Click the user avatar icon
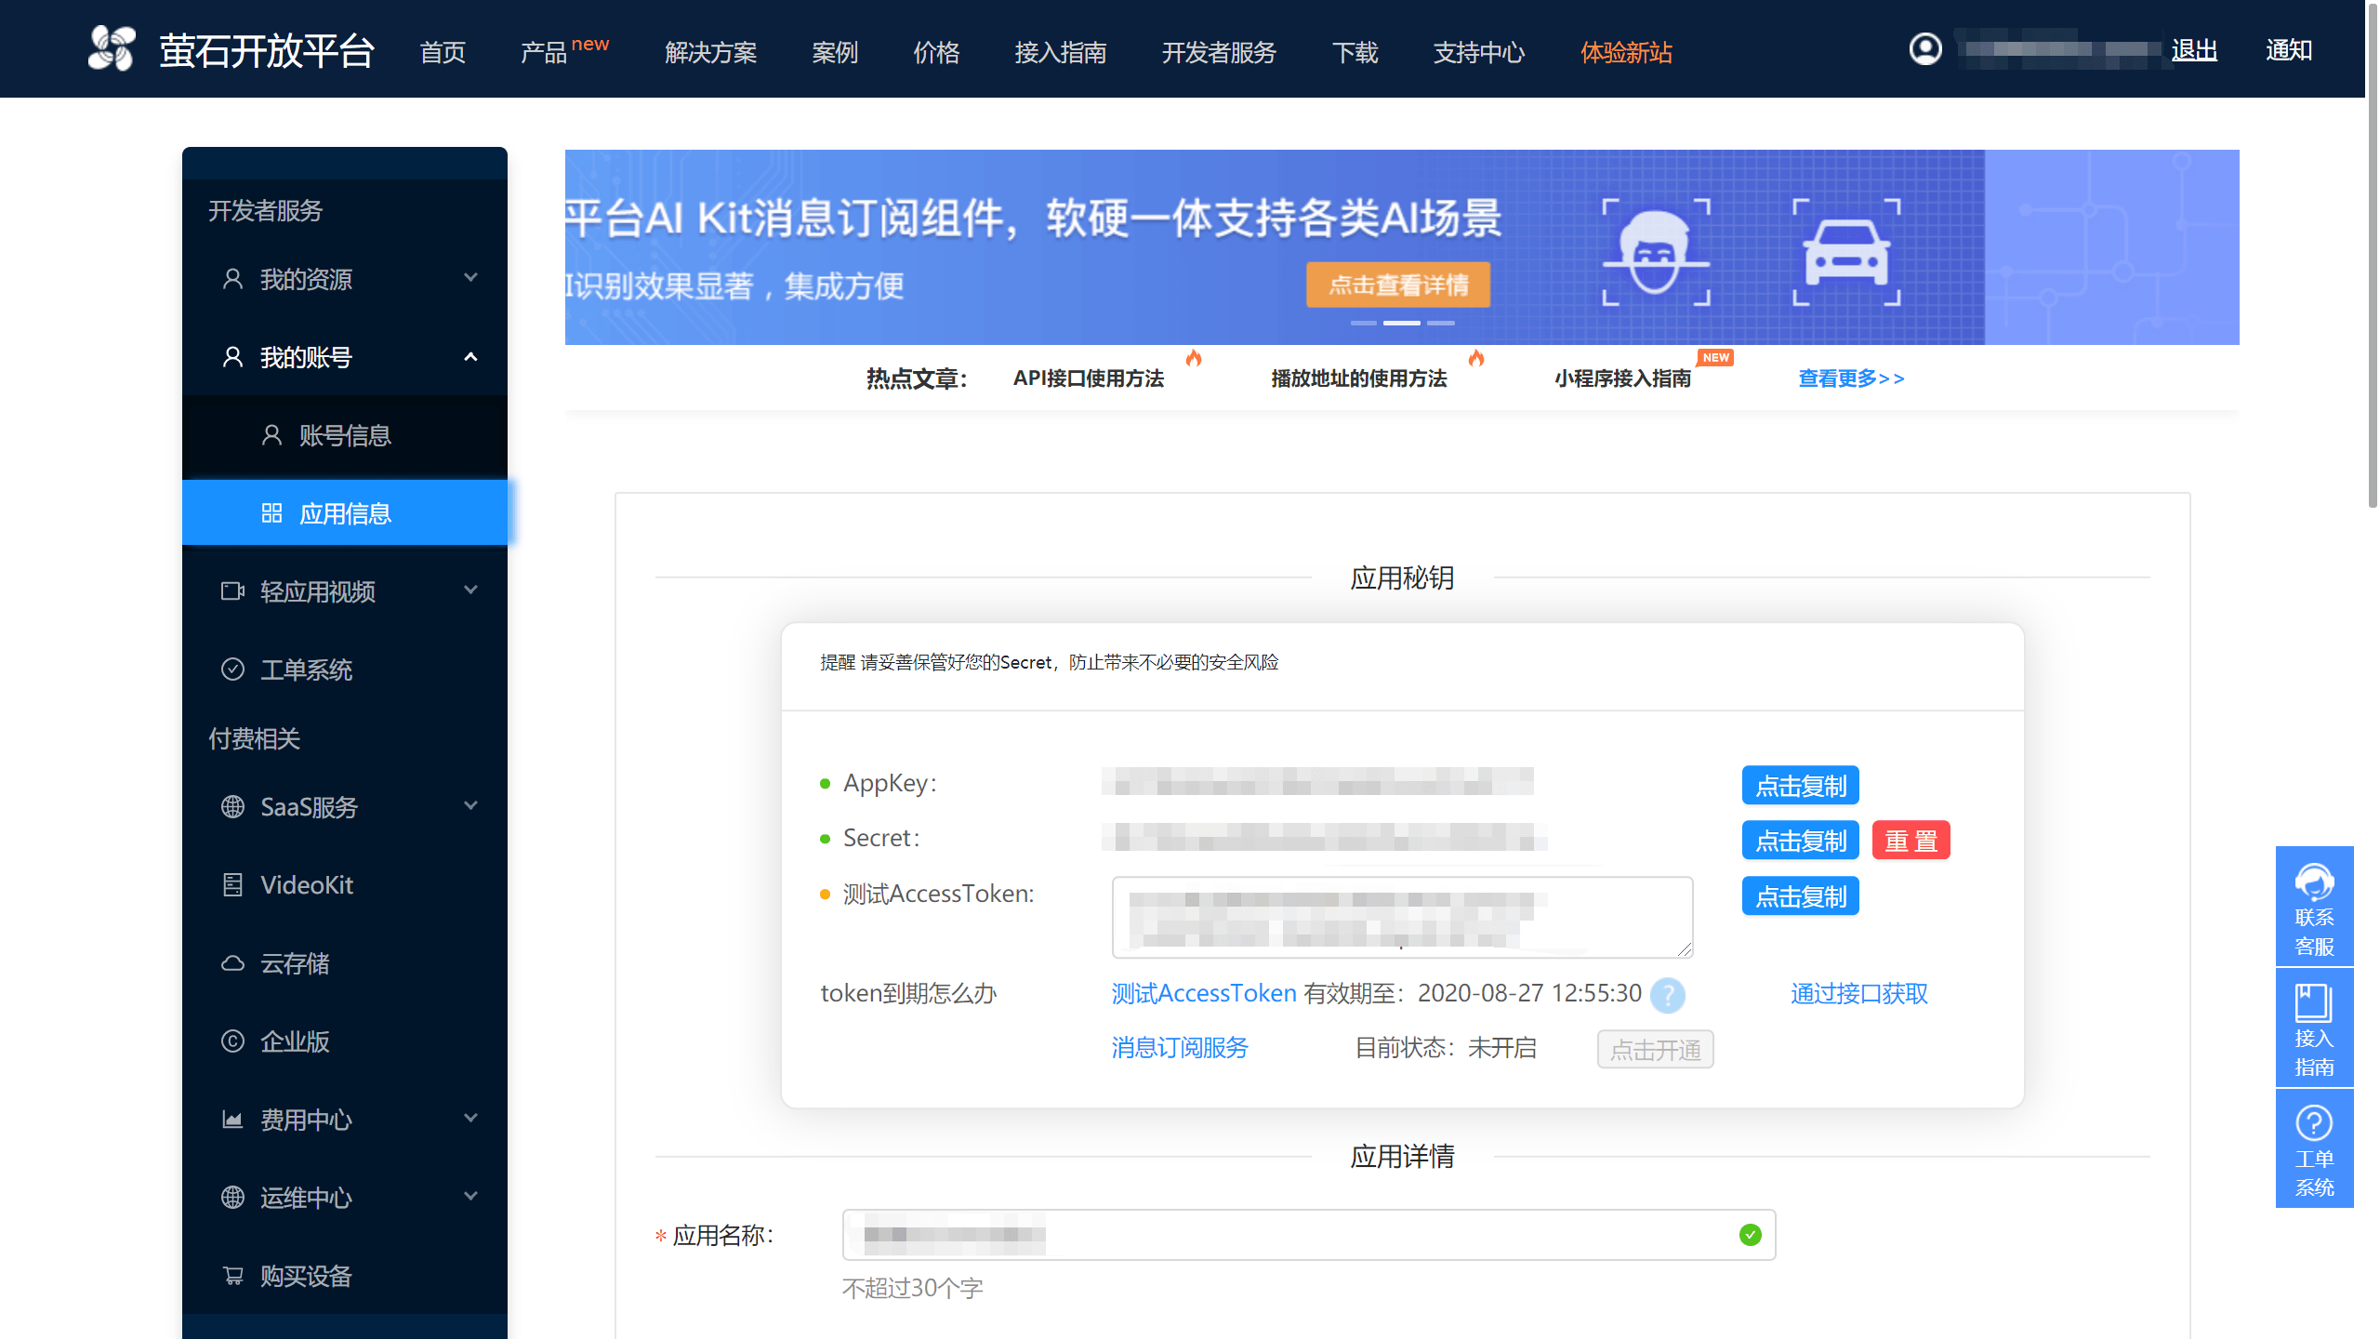 tap(1925, 50)
